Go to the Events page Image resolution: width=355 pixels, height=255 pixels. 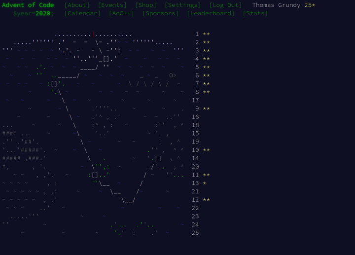(112, 5)
